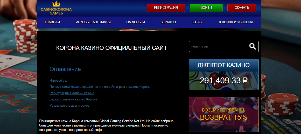Click the Корона казино официальный сайт heading
This screenshot has width=301, height=134.
click(x=111, y=48)
